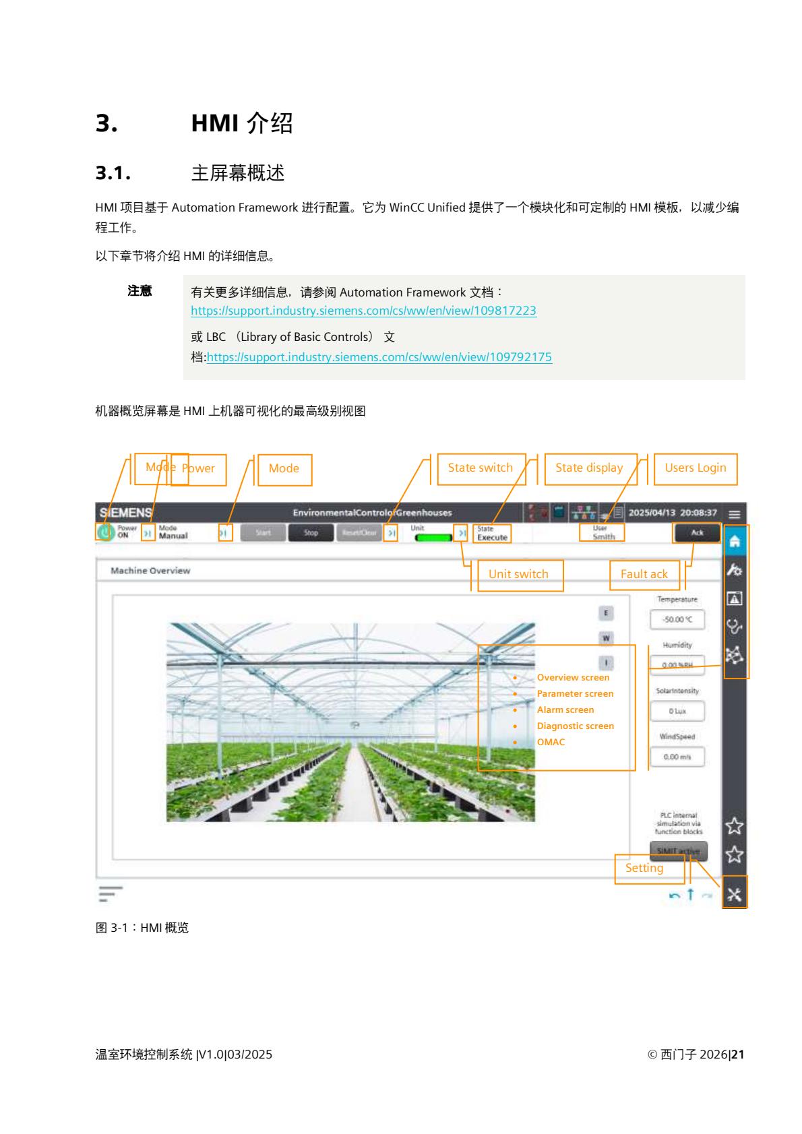The height and width of the screenshot is (1134, 802).
Task: Click the Temperature value field
Action: (677, 619)
